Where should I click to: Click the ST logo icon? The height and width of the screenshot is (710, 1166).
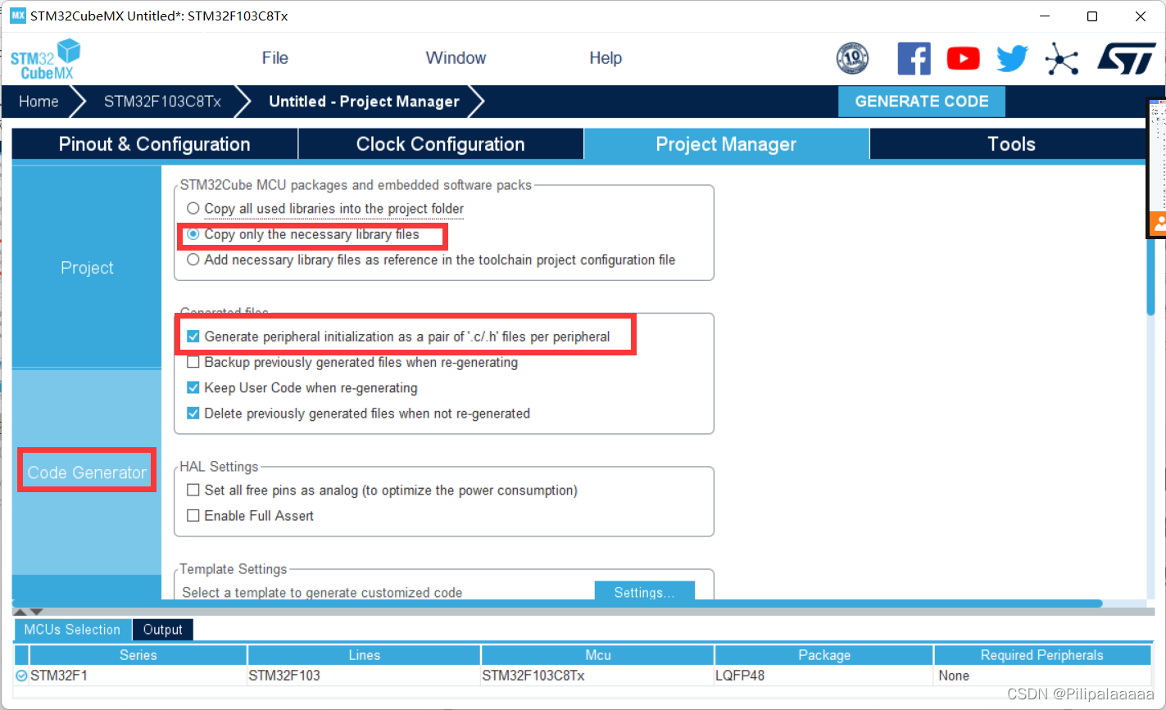click(x=1127, y=59)
